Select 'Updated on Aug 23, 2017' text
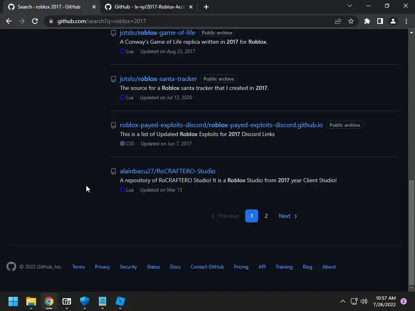 coord(167,51)
